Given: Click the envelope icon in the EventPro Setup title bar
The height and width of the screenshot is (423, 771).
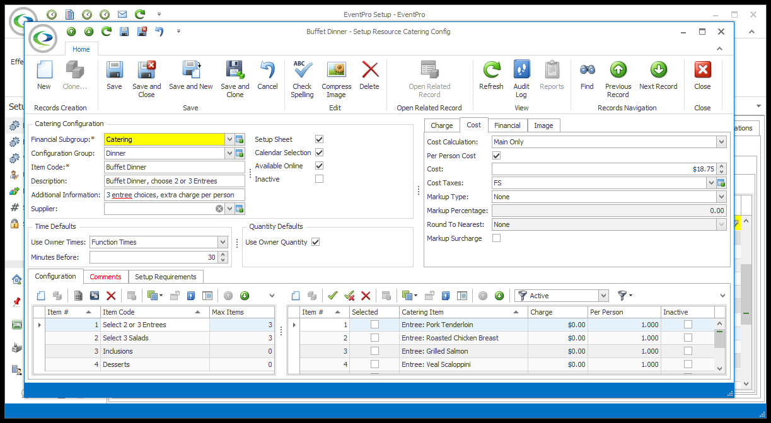Looking at the screenshot, I should 122,14.
